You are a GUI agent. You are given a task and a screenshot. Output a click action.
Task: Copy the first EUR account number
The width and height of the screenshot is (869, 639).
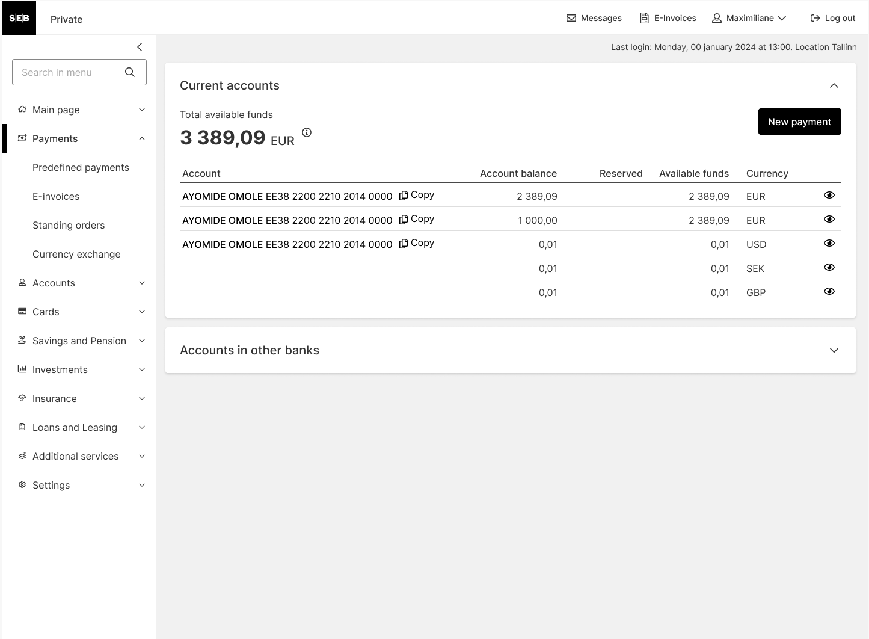[417, 195]
